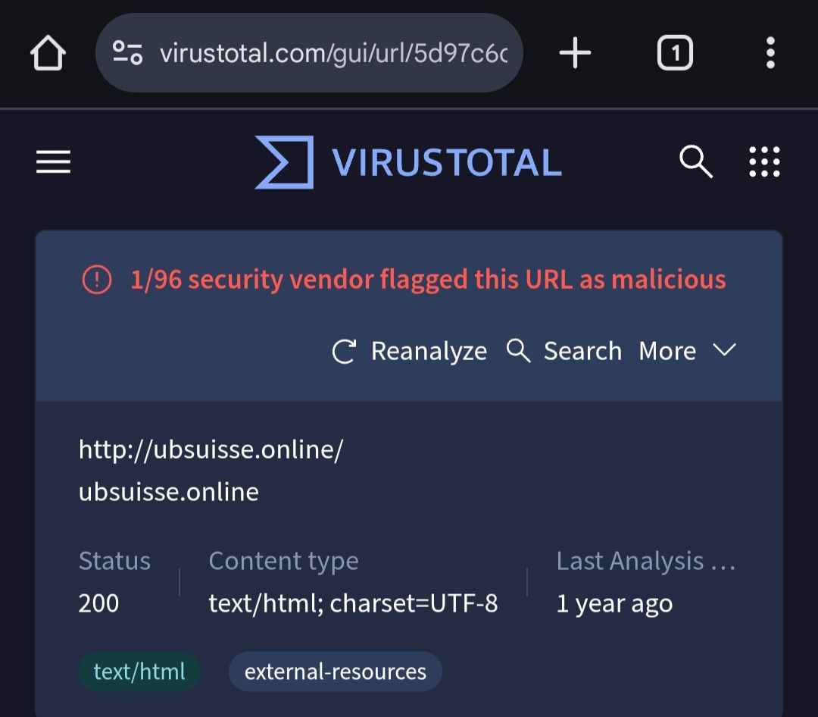The height and width of the screenshot is (717, 818).
Task: Click the text/html tag chip
Action: [x=139, y=672]
